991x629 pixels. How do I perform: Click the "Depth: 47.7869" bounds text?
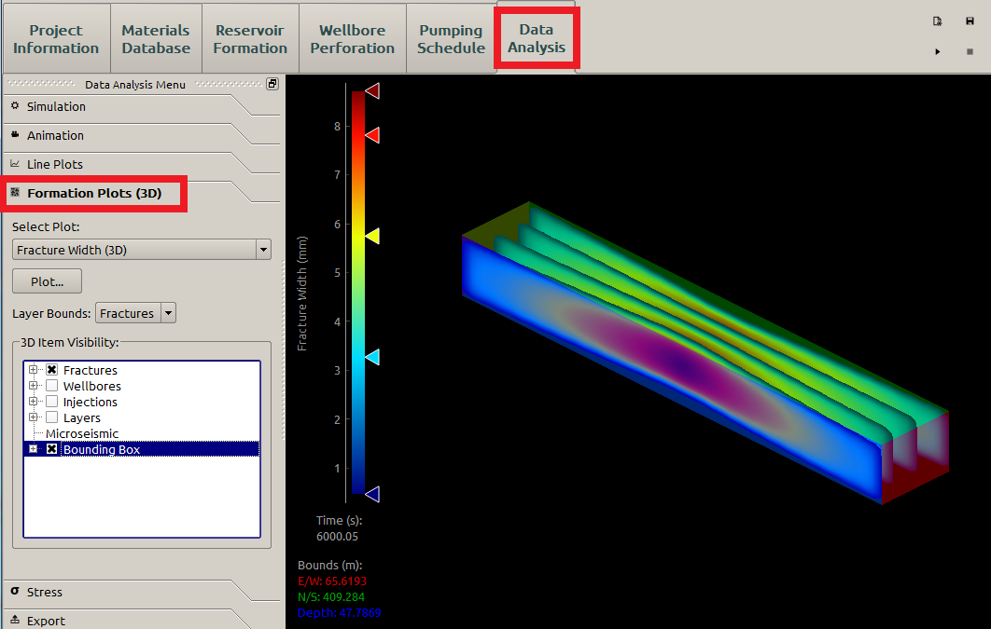point(340,612)
